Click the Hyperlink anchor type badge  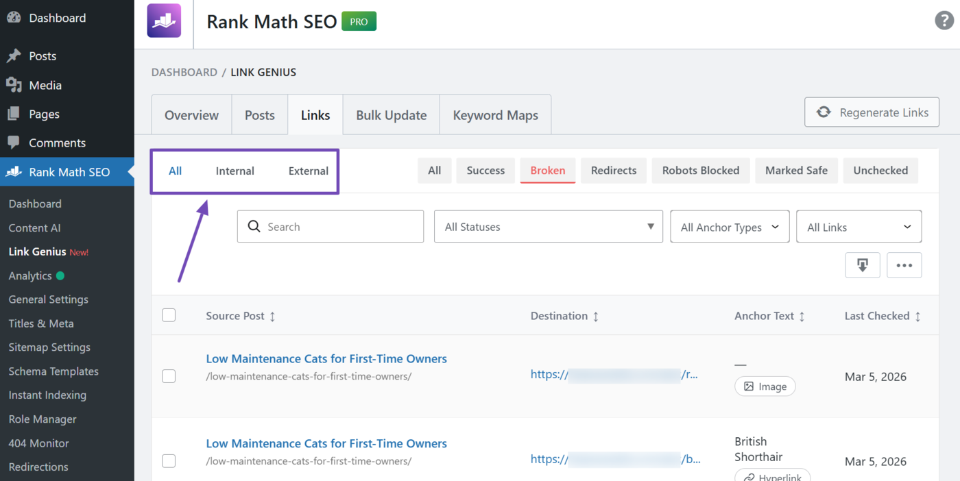point(773,475)
